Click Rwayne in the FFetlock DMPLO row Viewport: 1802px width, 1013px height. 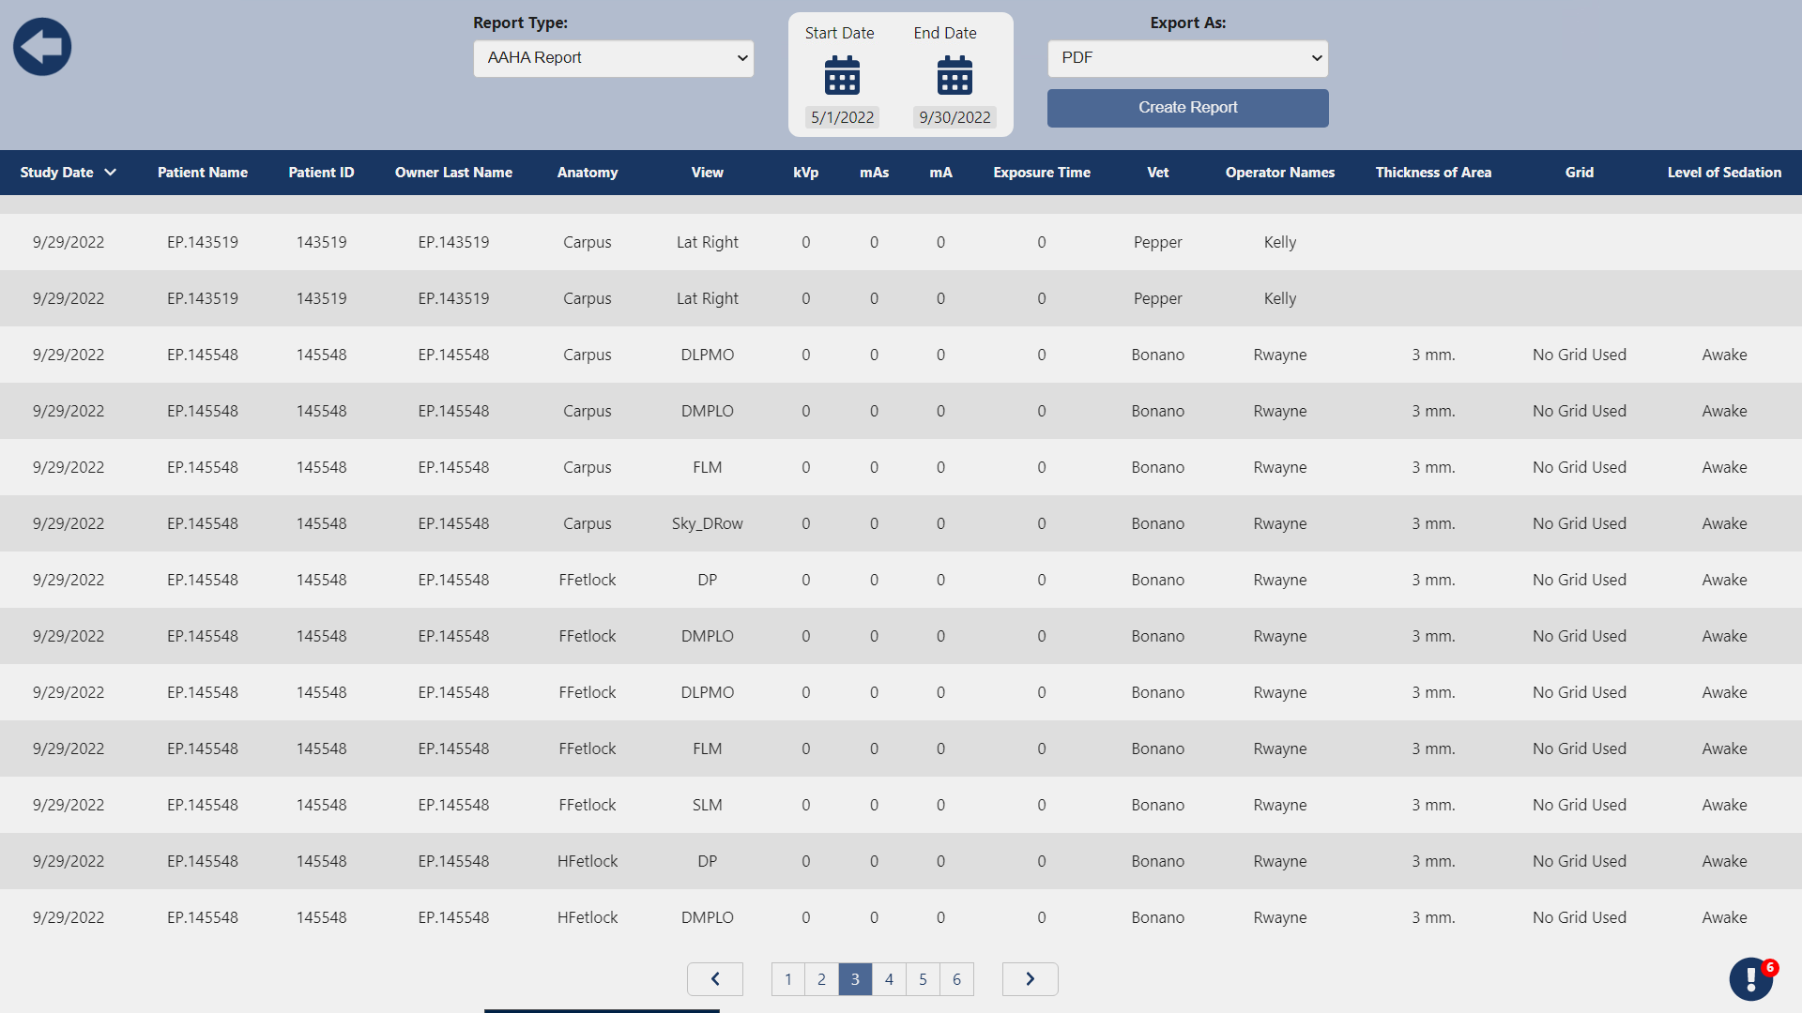(x=1280, y=636)
